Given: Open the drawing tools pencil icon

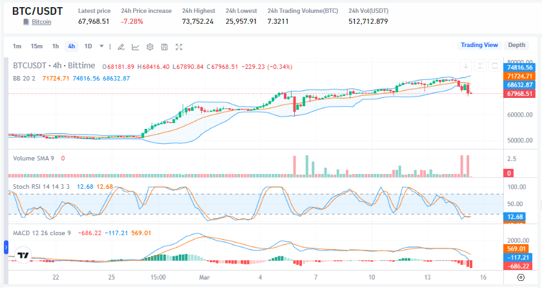Looking at the screenshot, I should coord(121,46).
